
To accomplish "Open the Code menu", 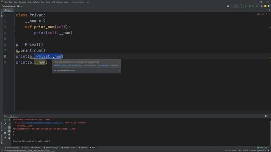I will (30, 2).
